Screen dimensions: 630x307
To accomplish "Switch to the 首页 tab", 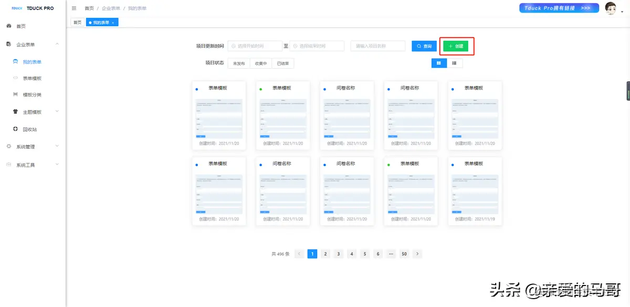I will click(77, 22).
